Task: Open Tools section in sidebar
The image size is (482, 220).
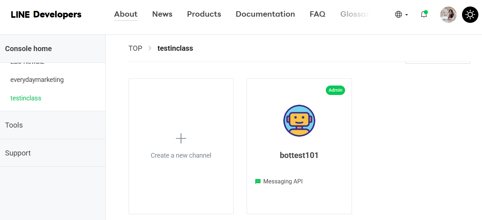Action: pyautogui.click(x=14, y=125)
